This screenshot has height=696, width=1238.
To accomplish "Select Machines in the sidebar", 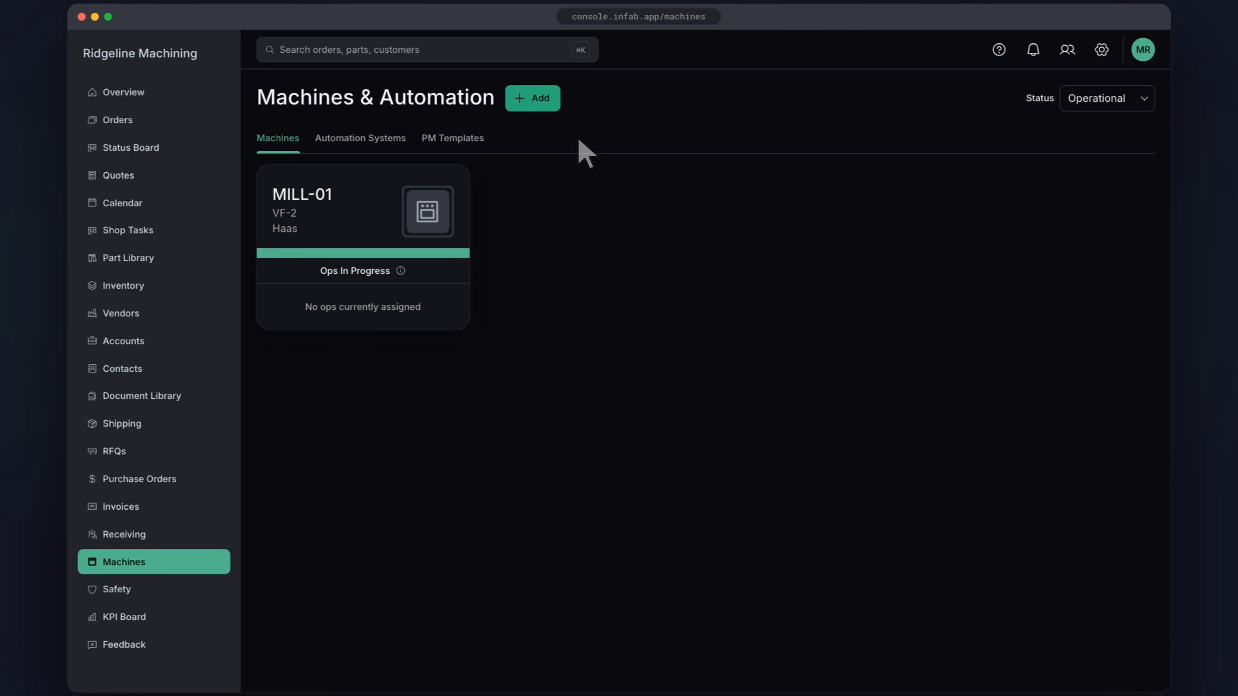I will click(153, 562).
